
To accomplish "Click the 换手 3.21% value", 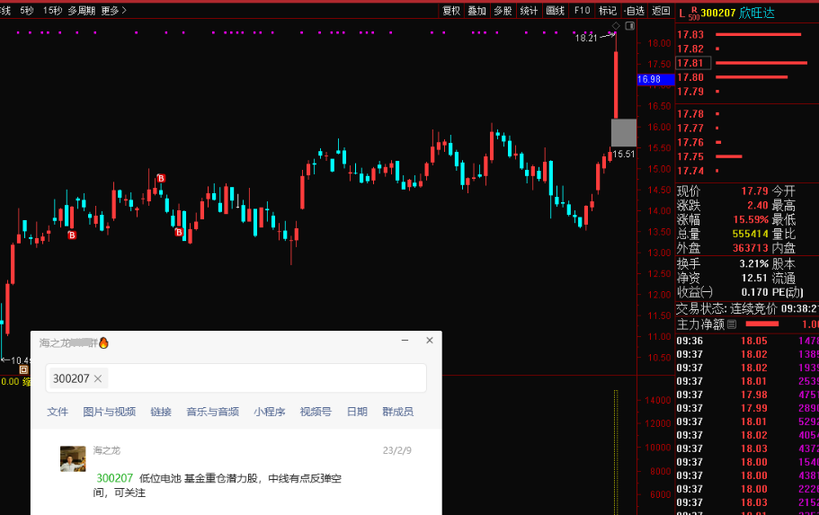I will pos(754,263).
